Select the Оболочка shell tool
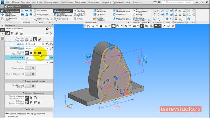Image resolution: width=210 pixels, height=118 pixels. click(119, 15)
